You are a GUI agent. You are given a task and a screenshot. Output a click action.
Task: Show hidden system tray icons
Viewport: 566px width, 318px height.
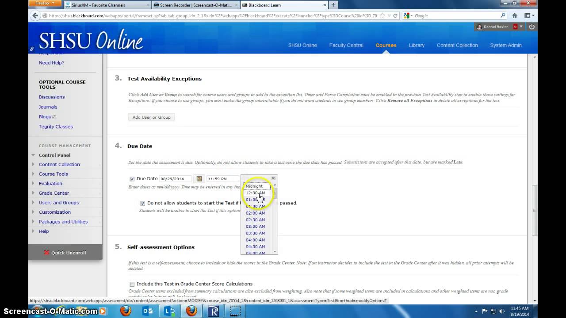coord(477,311)
